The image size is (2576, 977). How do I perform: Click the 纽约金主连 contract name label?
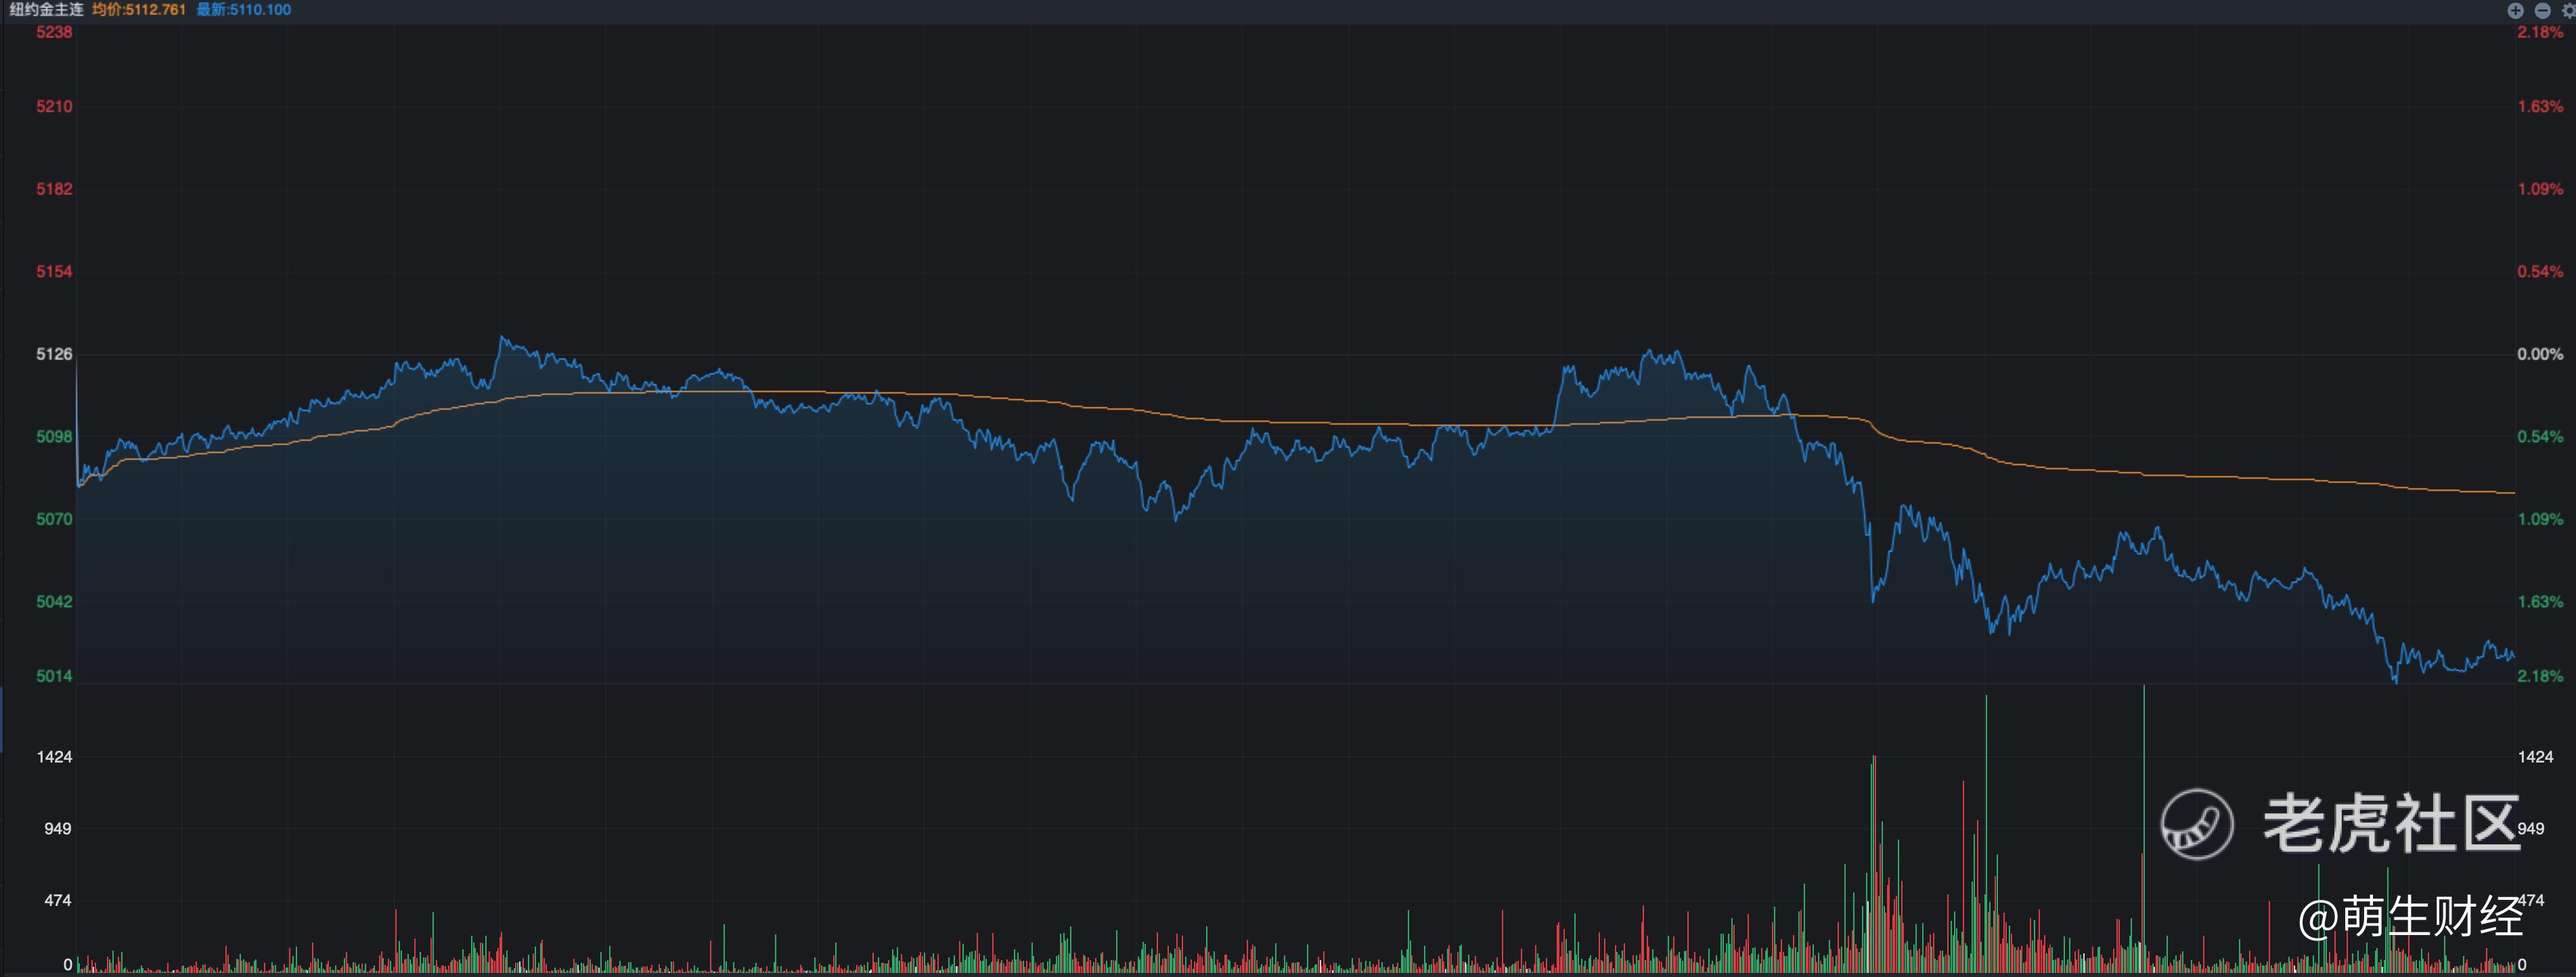(46, 10)
